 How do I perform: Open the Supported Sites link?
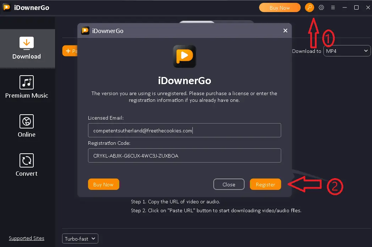(x=27, y=238)
